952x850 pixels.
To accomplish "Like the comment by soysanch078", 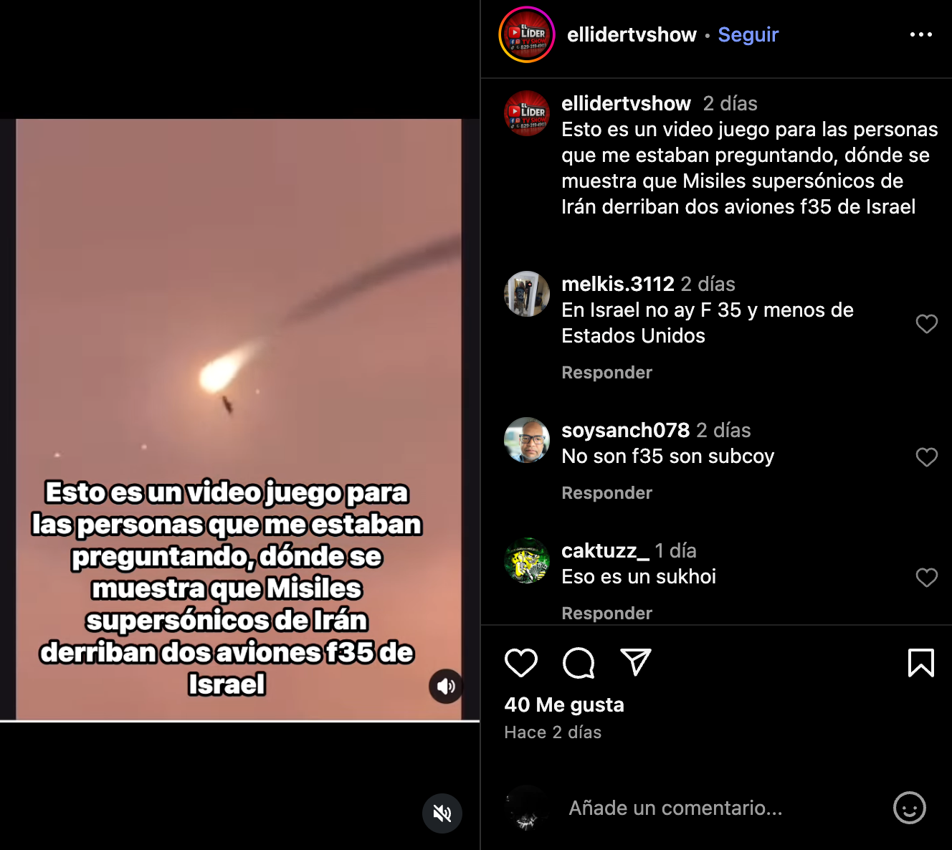I will point(927,457).
